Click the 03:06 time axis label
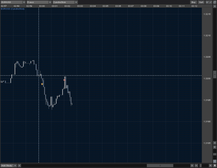 coord(118,6)
